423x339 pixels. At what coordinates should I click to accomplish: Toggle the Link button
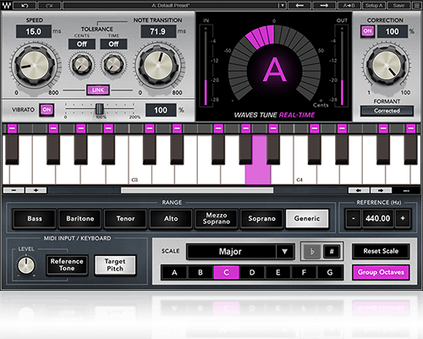(98, 90)
